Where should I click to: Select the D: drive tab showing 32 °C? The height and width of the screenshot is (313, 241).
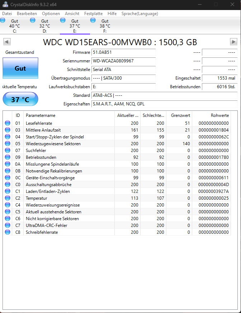(45, 26)
